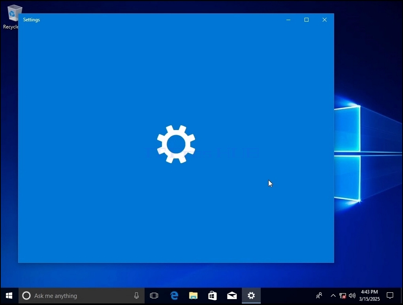The height and width of the screenshot is (305, 403).
Task: Select the Settings taskbar button
Action: (251, 296)
